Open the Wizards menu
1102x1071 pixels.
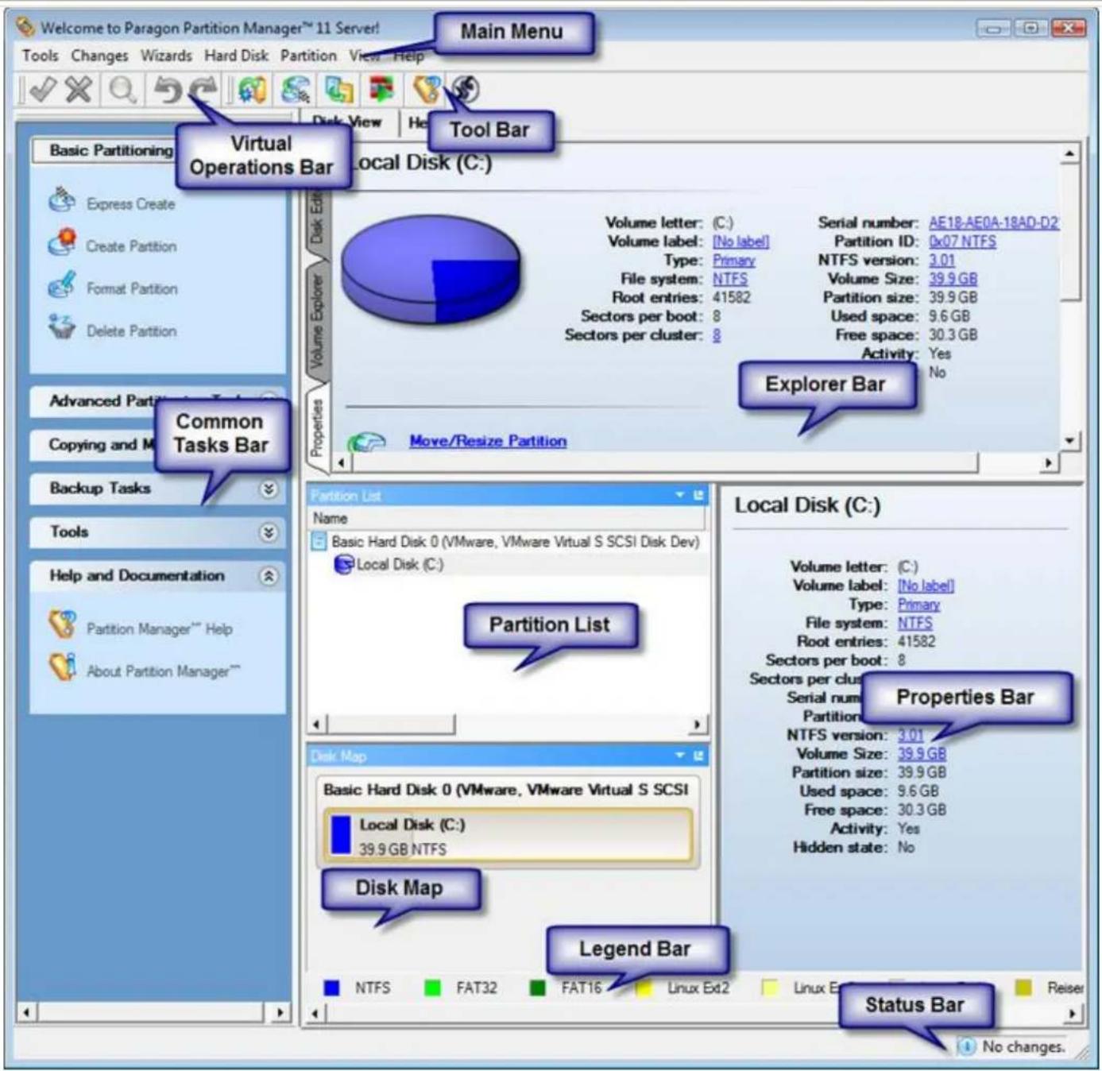(166, 56)
